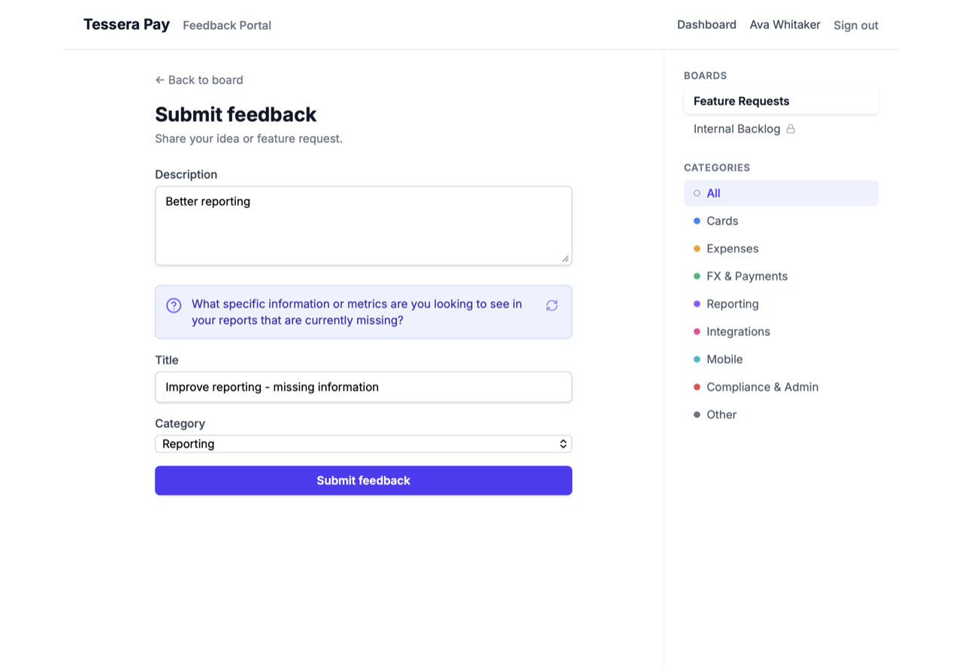Filter by the Mobile category
This screenshot has height=668, width=962.
781,359
